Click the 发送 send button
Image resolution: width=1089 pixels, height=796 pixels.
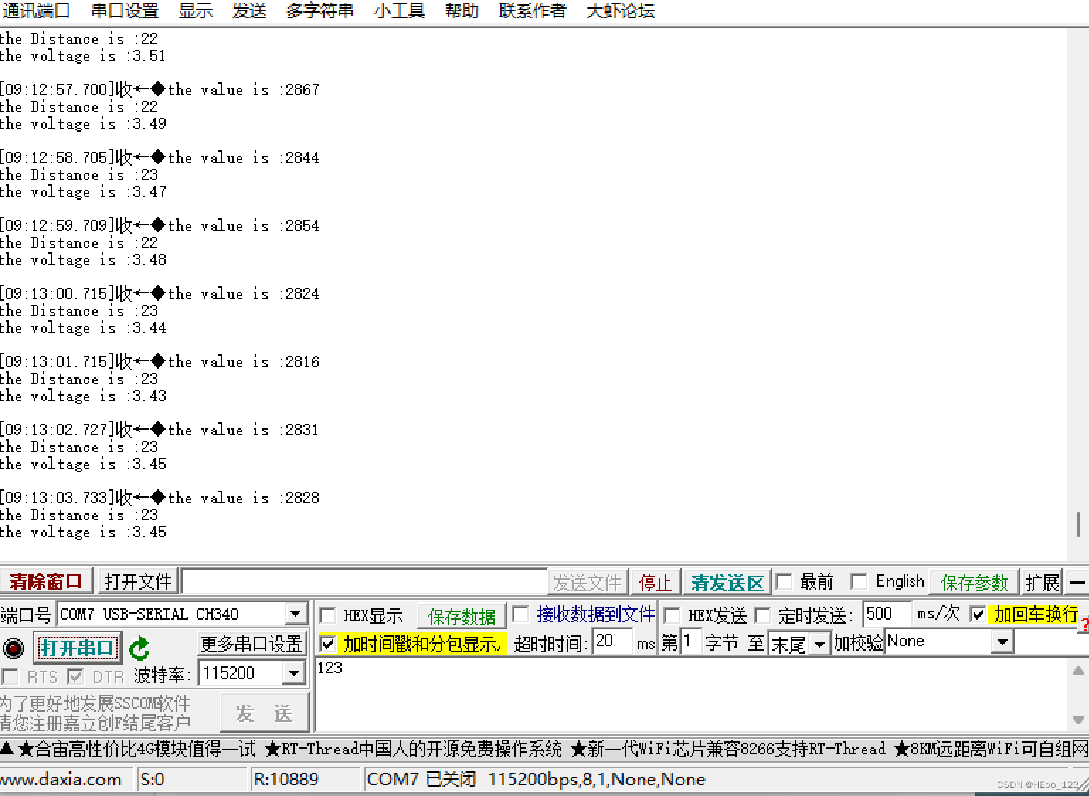pyautogui.click(x=264, y=712)
